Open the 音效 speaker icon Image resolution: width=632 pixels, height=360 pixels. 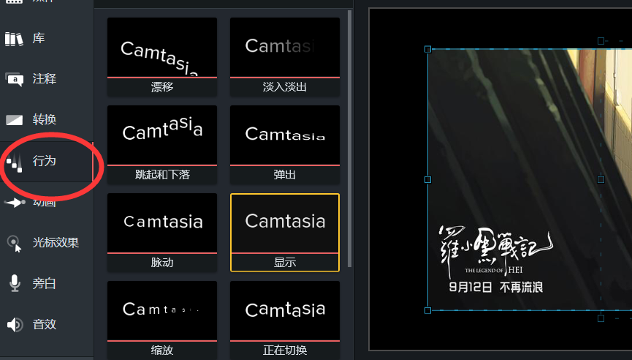15,324
